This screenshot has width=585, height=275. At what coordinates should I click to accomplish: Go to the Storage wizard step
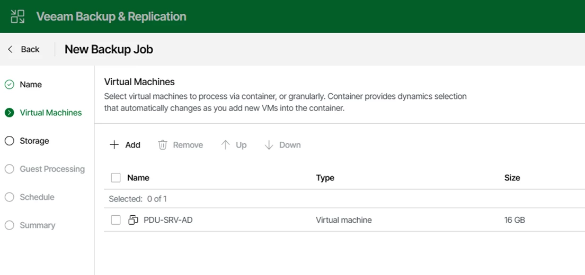tap(34, 141)
